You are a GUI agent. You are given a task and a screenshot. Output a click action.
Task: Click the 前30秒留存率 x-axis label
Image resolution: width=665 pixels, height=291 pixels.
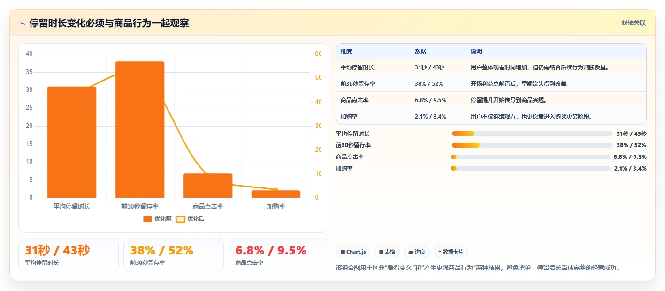[x=140, y=206]
